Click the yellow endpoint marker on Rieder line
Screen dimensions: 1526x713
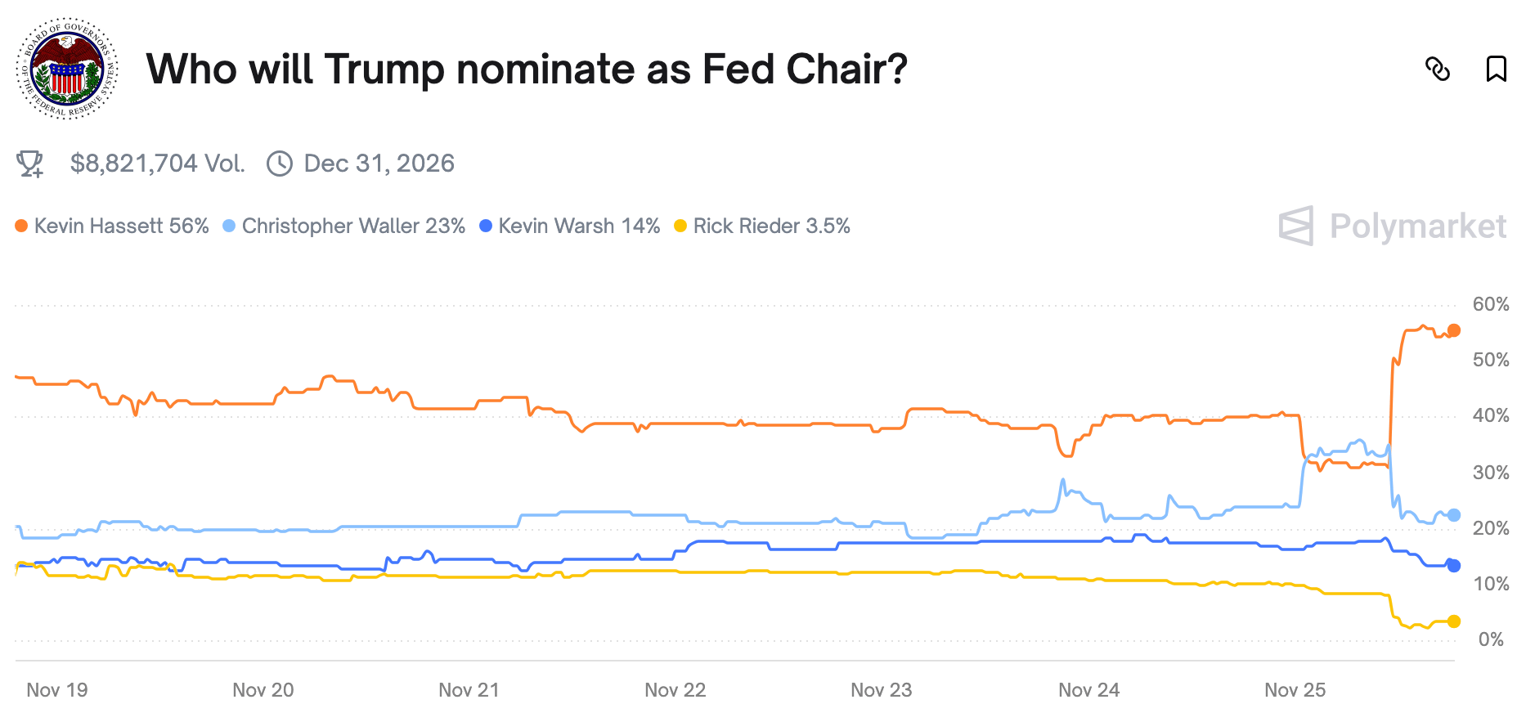tap(1453, 621)
